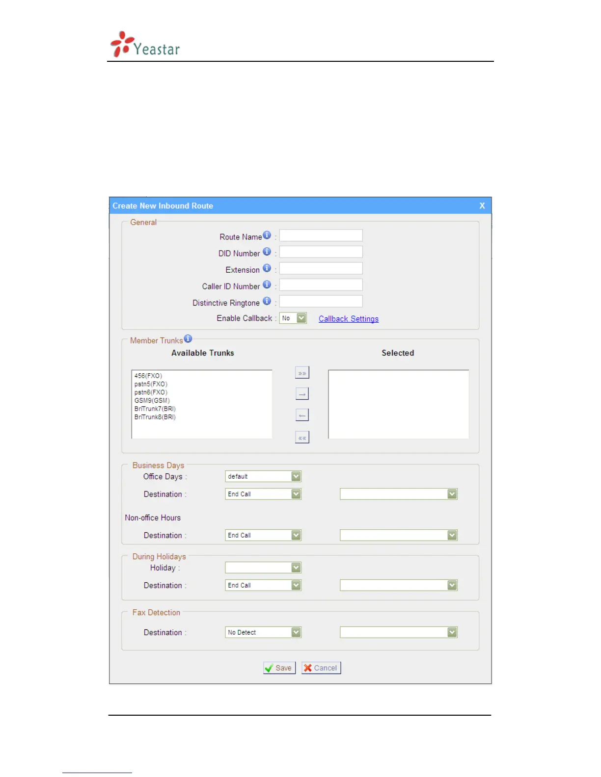
Task: Click the Distinctive Ringtone info icon
Action: coord(267,301)
